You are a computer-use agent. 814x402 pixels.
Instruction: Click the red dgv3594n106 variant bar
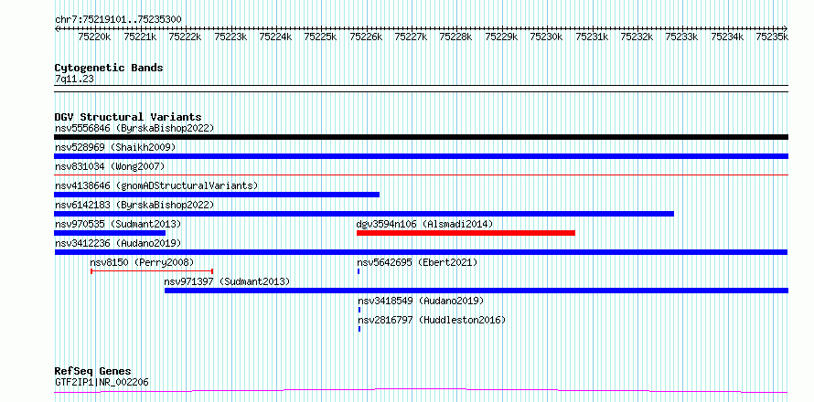coord(466,233)
